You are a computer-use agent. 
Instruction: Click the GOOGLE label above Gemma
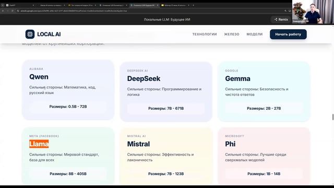coord(232,70)
